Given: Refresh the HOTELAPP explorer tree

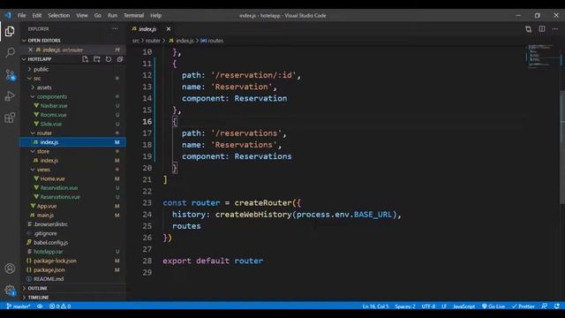Looking at the screenshot, I should [109, 59].
